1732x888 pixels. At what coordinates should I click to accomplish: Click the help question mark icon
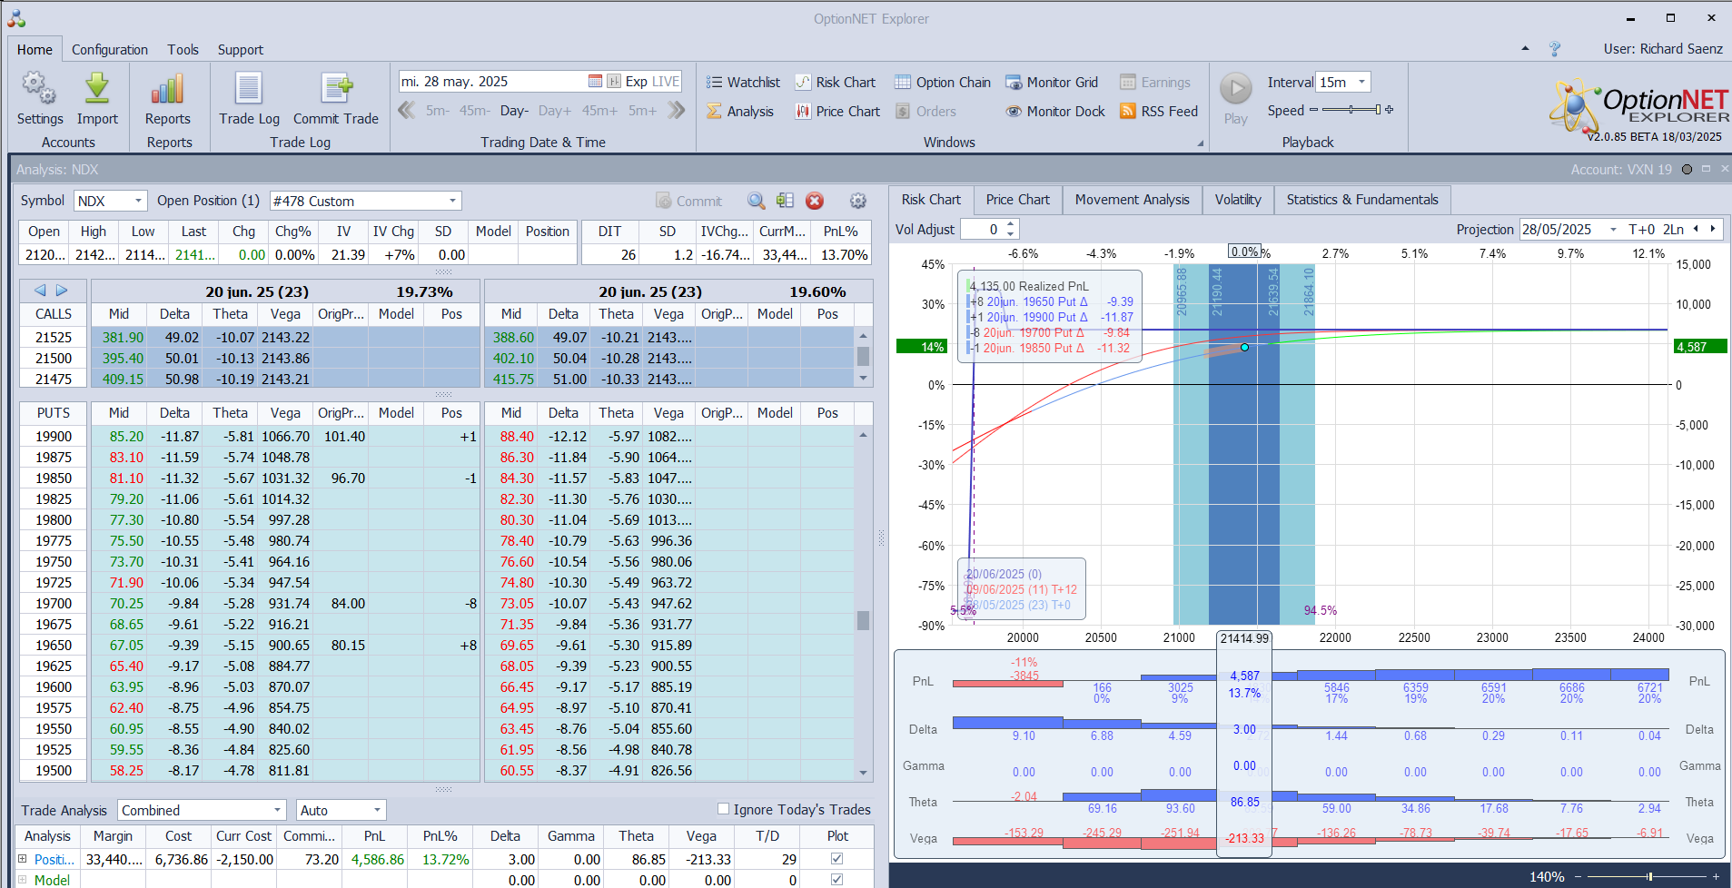coord(1554,49)
